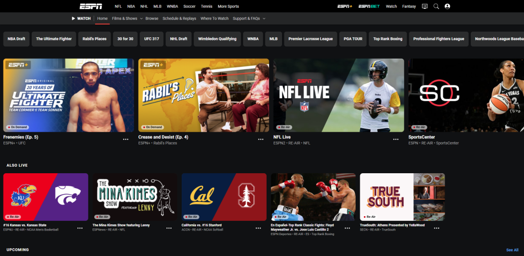
Task: Select Soccer in the top navigation
Action: (189, 6)
